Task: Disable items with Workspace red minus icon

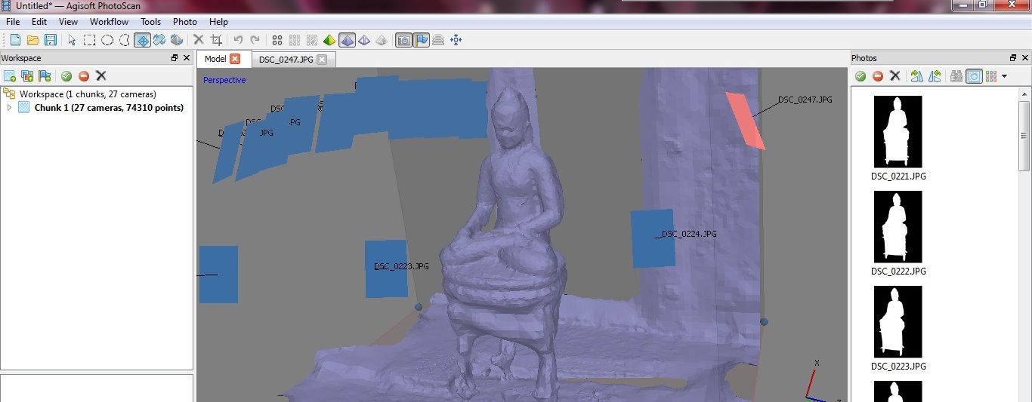Action: (84, 76)
